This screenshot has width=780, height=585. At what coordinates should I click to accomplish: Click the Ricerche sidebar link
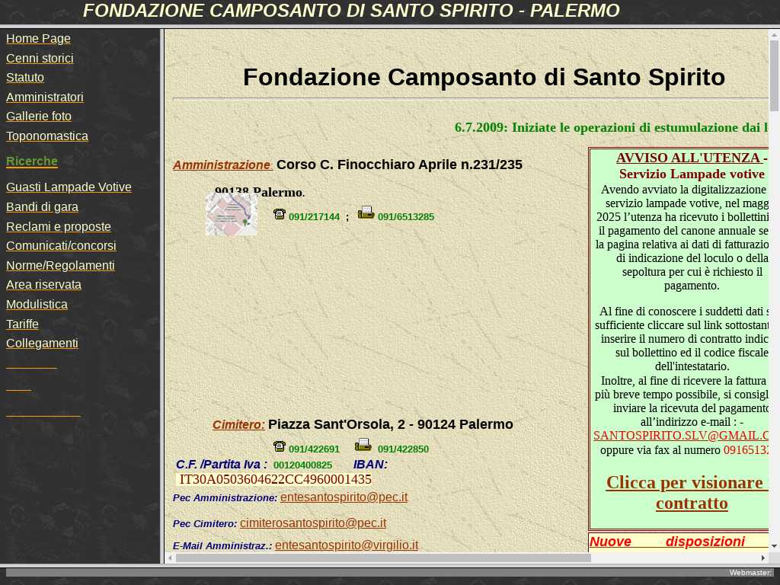point(32,161)
